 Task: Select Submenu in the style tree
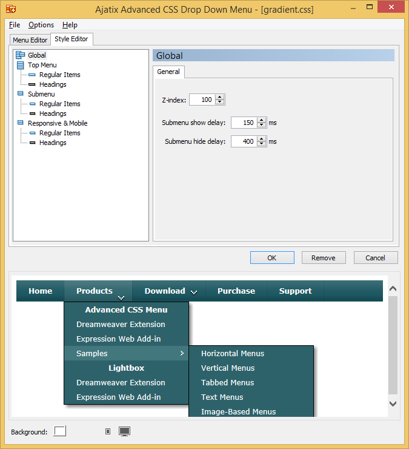[x=41, y=94]
